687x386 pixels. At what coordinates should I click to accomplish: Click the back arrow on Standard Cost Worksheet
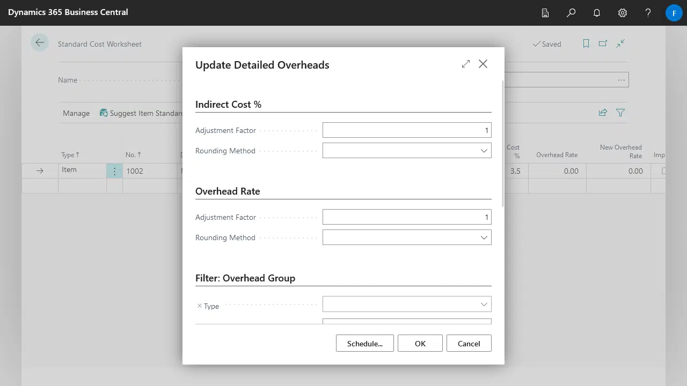pyautogui.click(x=40, y=43)
